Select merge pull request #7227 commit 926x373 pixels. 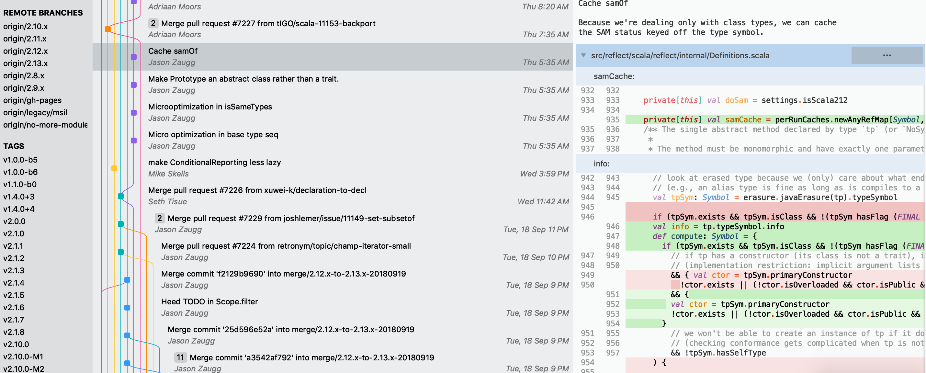(333, 29)
